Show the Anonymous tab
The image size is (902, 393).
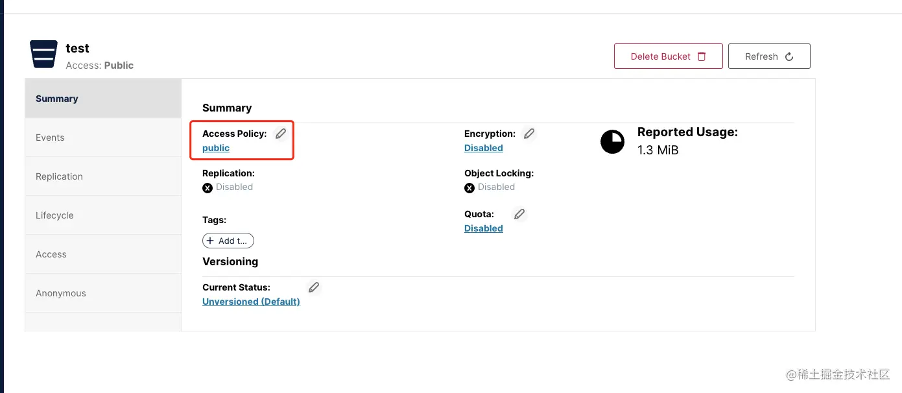coord(102,293)
